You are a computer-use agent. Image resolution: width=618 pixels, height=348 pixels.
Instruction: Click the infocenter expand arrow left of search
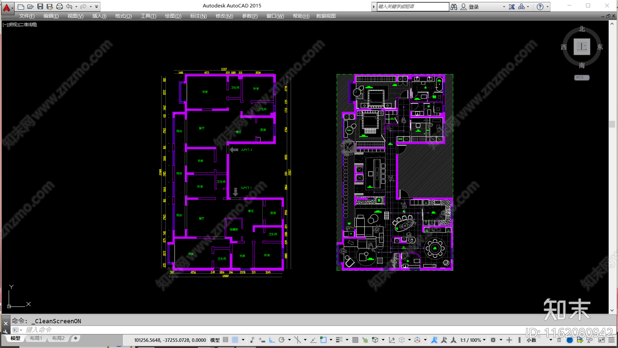tap(374, 7)
